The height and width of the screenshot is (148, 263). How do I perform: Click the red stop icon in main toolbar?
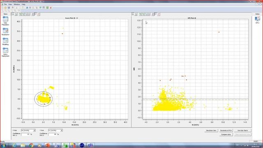(51, 7)
